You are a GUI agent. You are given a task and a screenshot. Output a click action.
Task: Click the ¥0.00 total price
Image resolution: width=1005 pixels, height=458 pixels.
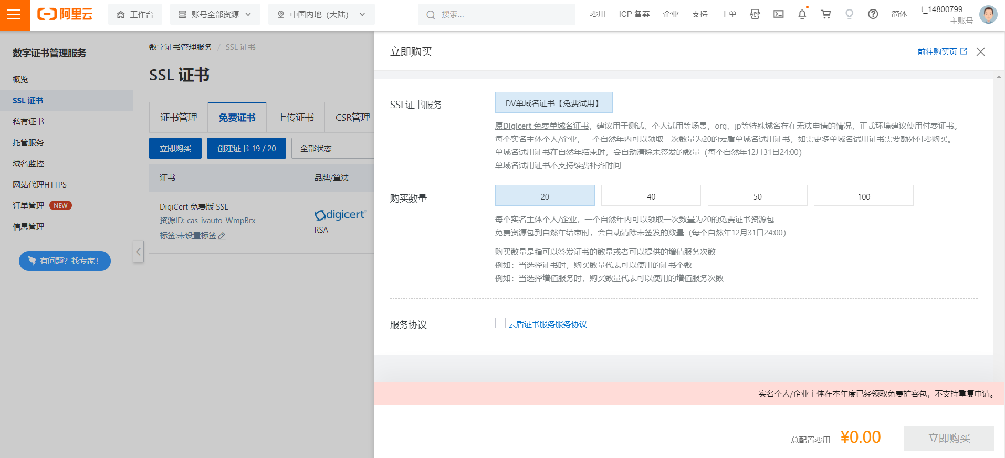click(861, 437)
